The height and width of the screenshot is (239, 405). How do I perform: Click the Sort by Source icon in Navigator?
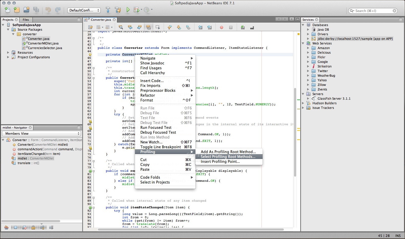[x=51, y=227]
